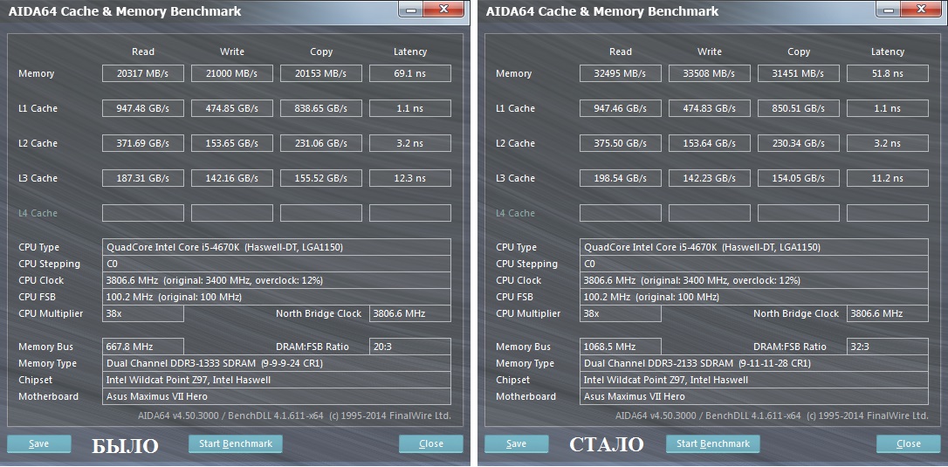This screenshot has height=467, width=948.
Task: Click L3 Cache Read 198.54 GB/s
Action: [x=621, y=178]
